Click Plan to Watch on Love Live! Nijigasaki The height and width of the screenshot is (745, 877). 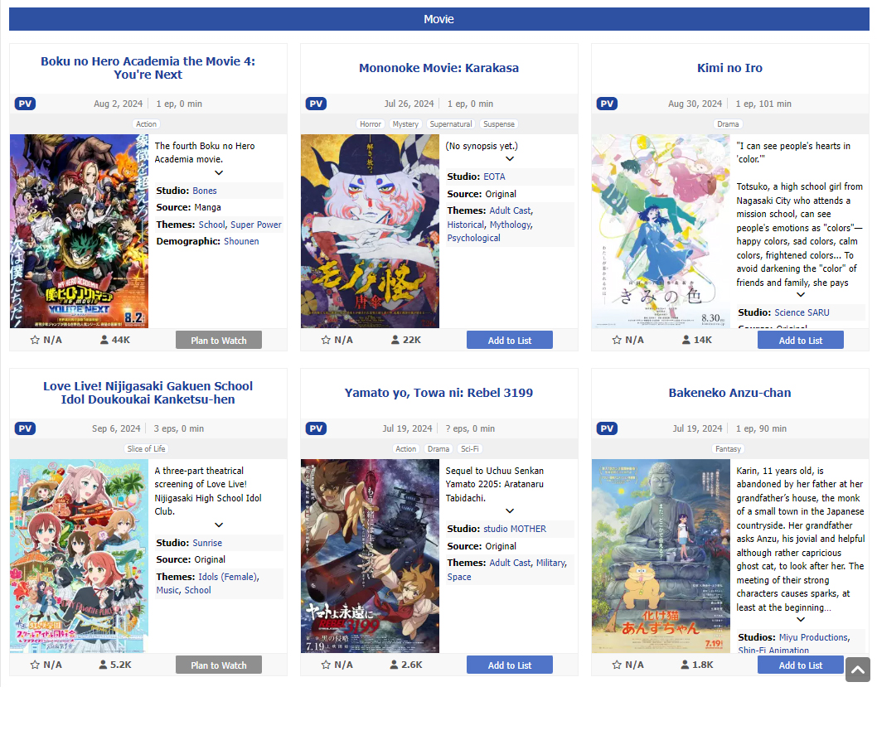[x=219, y=665]
